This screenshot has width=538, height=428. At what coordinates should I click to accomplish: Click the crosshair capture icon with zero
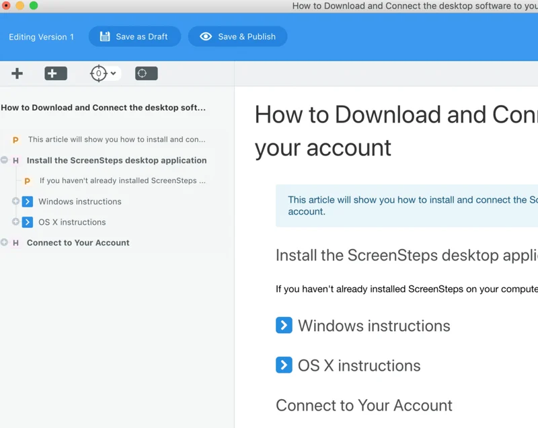click(98, 73)
